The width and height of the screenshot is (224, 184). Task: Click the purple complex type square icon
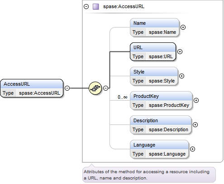[96, 7]
